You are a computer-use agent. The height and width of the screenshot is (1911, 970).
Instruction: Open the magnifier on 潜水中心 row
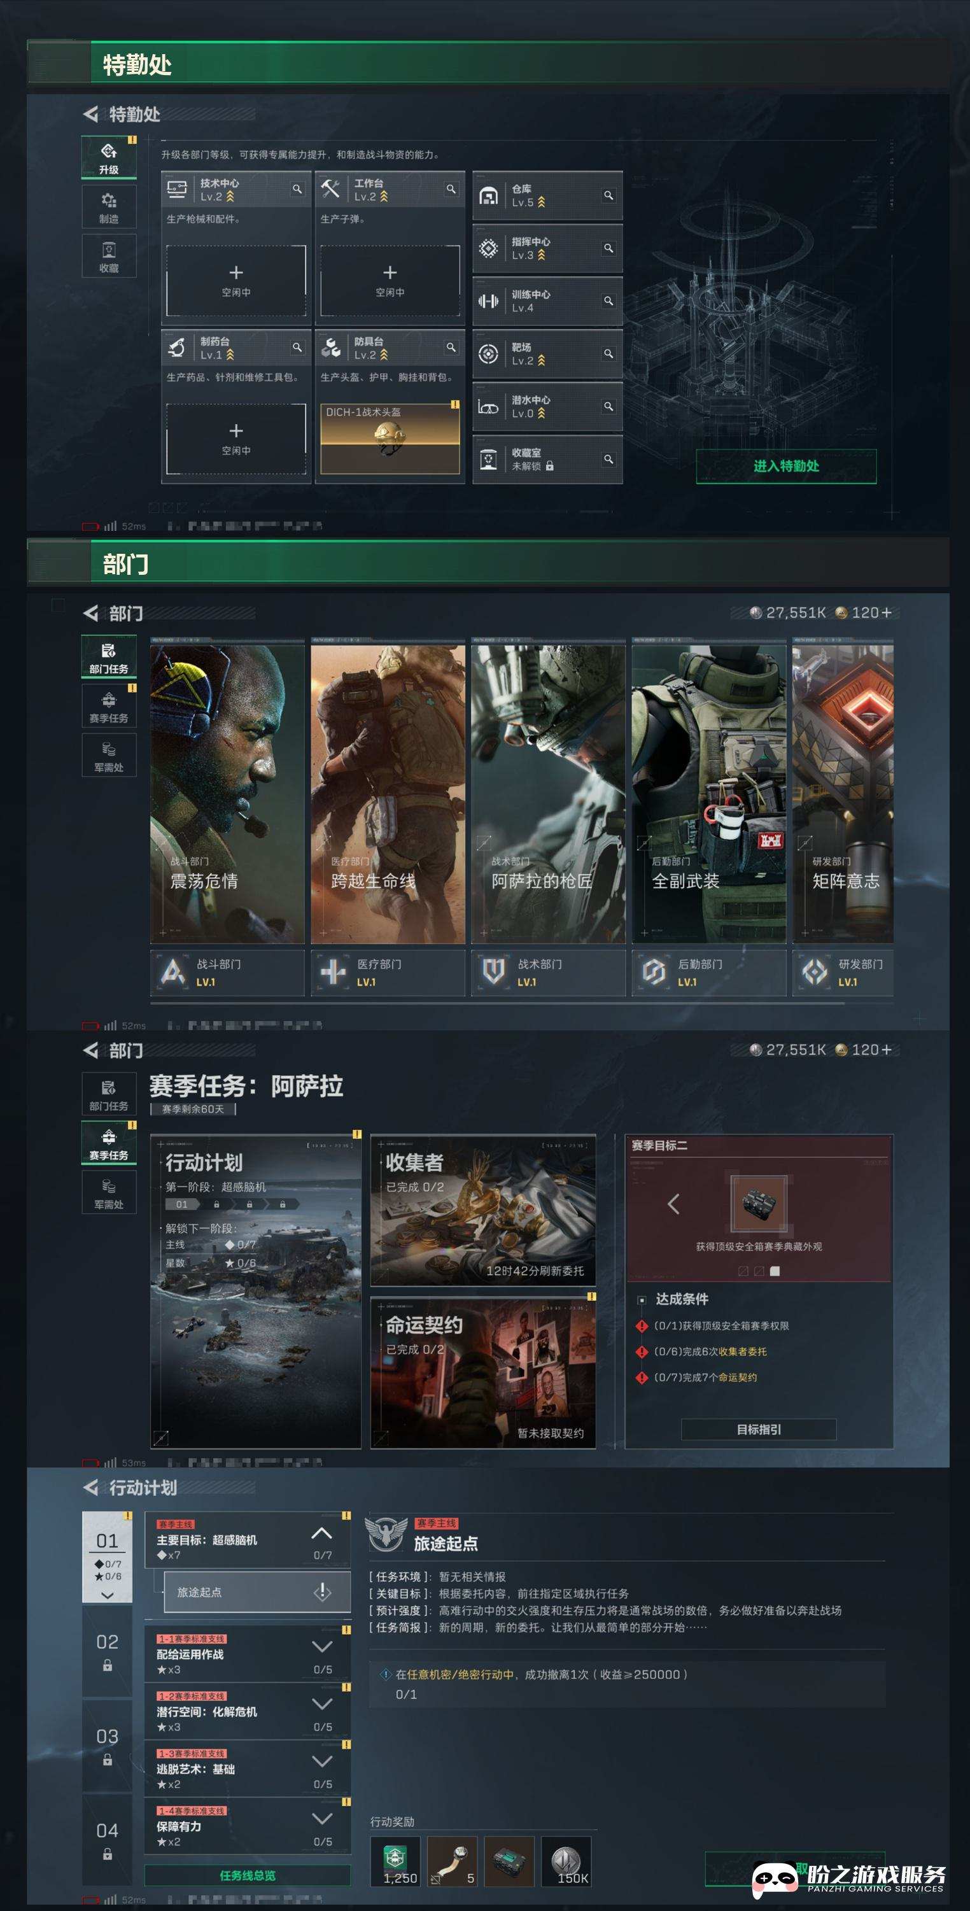point(608,407)
